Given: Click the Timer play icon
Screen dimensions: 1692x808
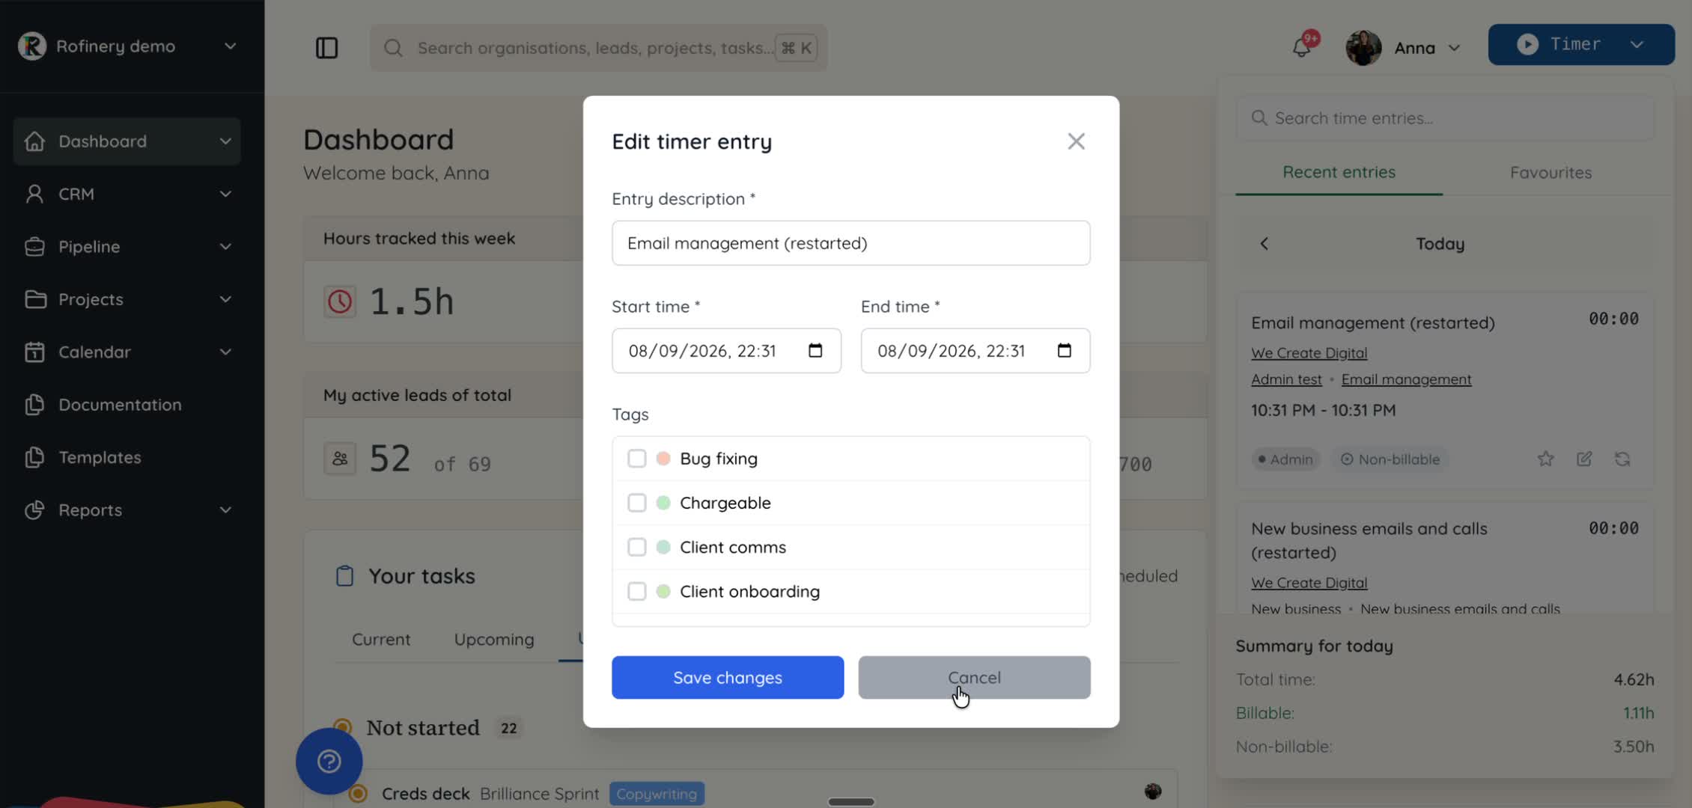Looking at the screenshot, I should pos(1527,44).
